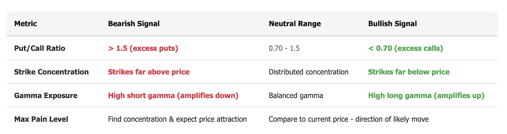This screenshot has height=134, width=507.
Task: Click 'High short gamma (amplifies down)' cell
Action: 173,96
